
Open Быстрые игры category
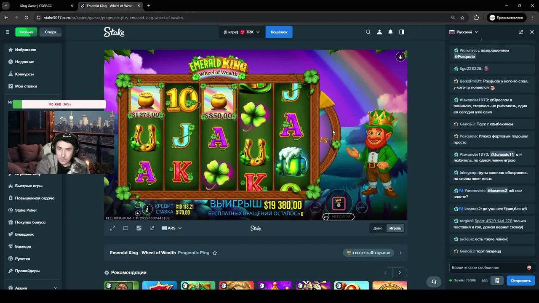click(x=33, y=186)
